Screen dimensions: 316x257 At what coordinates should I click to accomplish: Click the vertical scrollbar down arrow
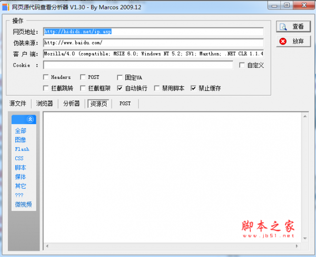coord(305,239)
